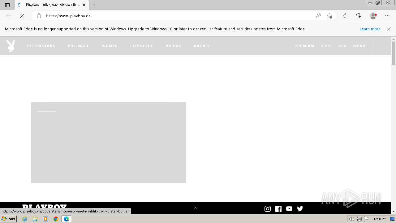Click the scrollbar down arrow

pos(394,212)
